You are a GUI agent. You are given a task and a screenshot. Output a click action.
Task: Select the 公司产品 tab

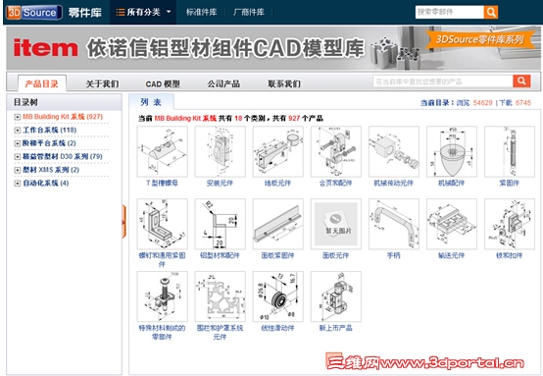[x=223, y=84]
